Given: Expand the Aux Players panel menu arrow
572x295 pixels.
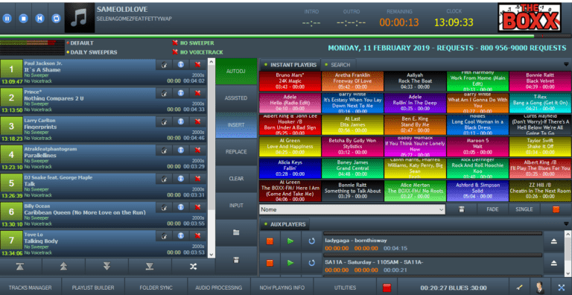Looking at the screenshot, I should 566,223.
